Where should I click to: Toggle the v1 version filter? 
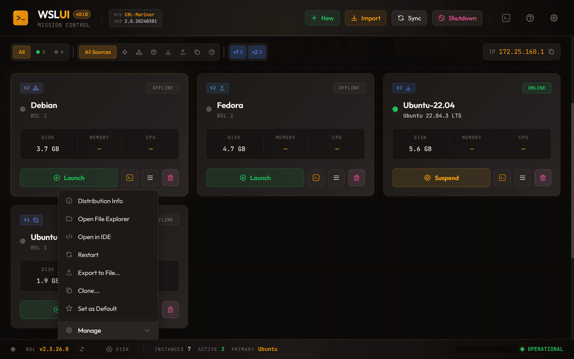tap(238, 52)
